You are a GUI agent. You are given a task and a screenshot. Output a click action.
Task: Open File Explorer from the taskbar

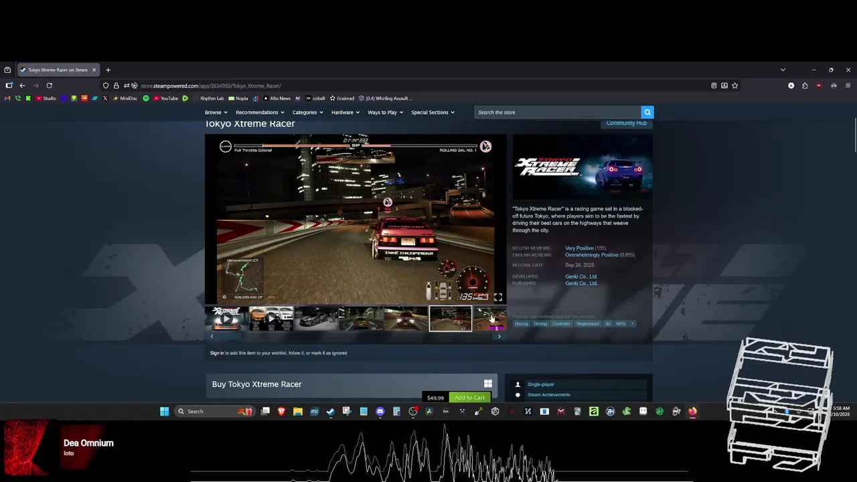coord(298,411)
